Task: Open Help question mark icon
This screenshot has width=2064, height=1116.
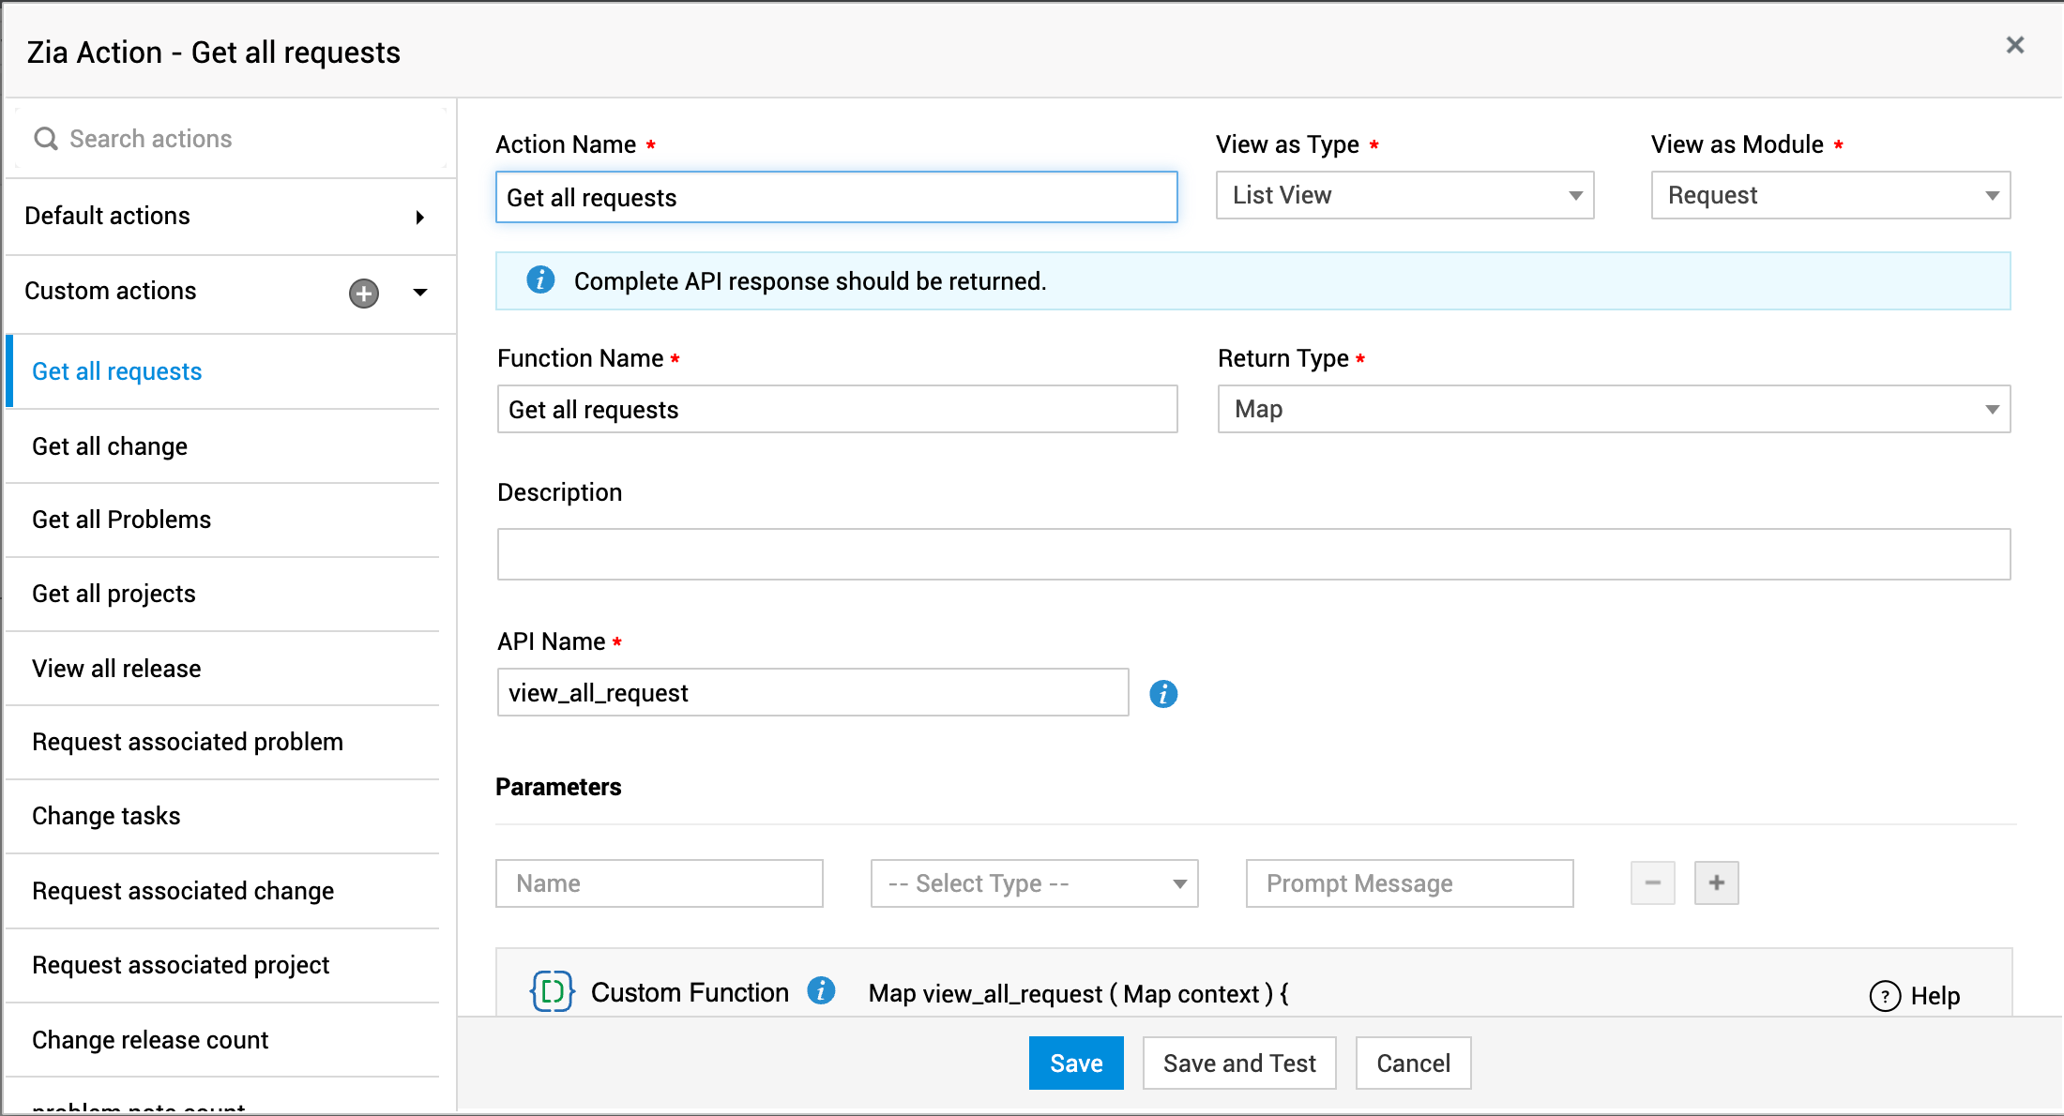Action: pyautogui.click(x=1885, y=996)
